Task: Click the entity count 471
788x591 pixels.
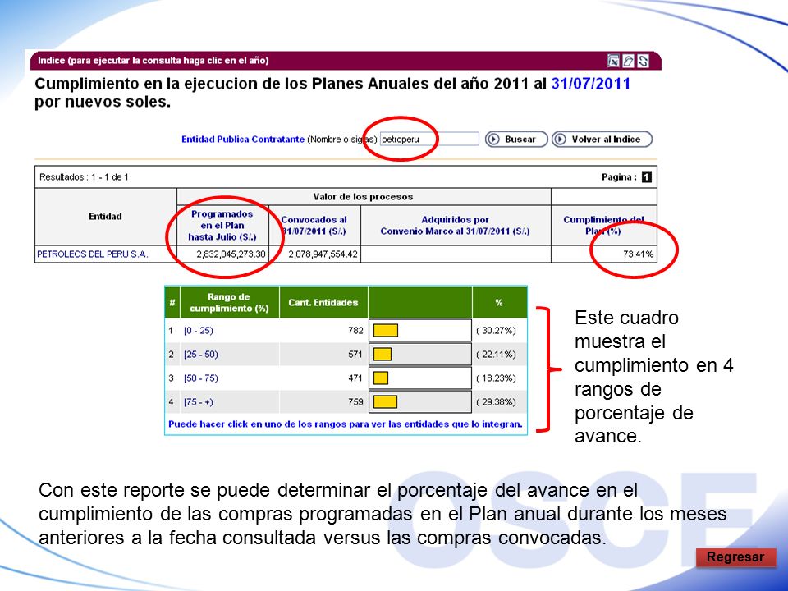Action: click(355, 378)
